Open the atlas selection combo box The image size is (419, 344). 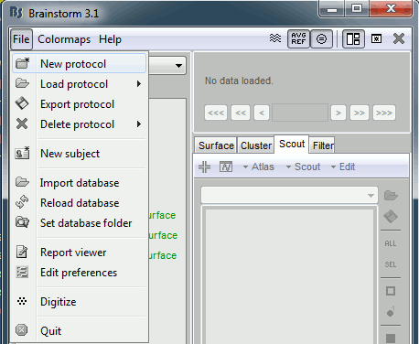tap(289, 195)
